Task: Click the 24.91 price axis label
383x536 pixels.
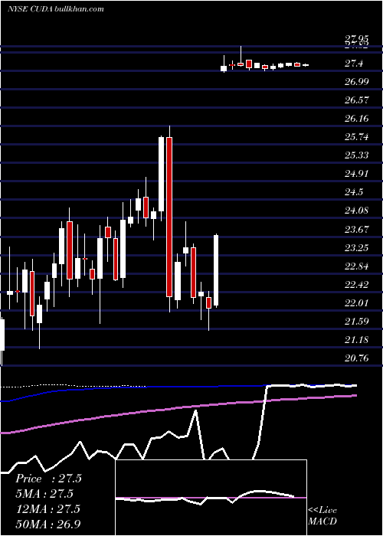Action: (x=357, y=174)
